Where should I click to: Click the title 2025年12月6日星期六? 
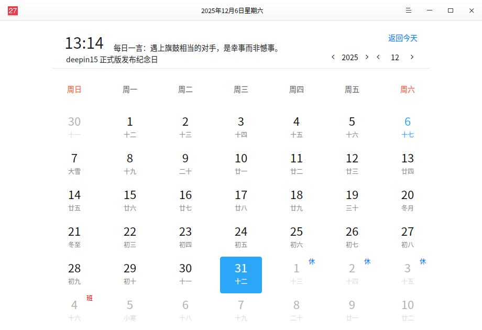click(232, 11)
